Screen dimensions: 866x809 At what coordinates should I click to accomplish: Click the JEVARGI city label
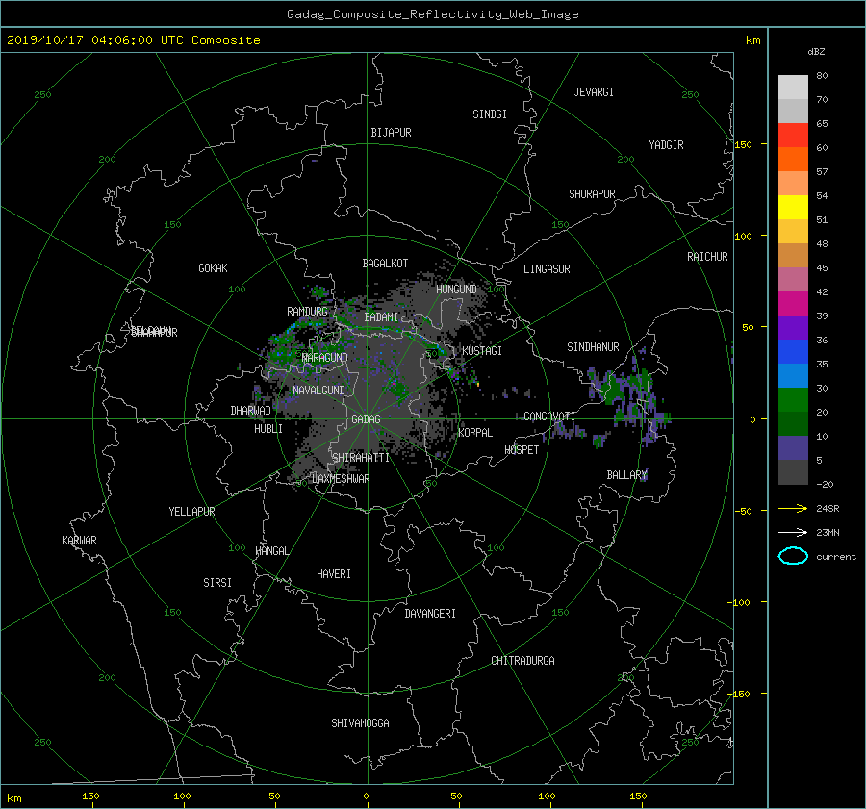tap(594, 92)
